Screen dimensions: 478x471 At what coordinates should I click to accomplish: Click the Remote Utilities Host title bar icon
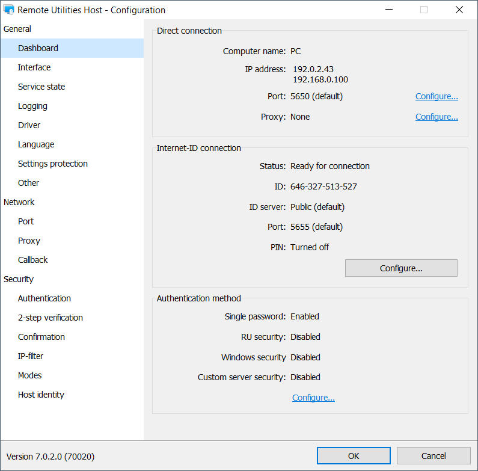[9, 10]
